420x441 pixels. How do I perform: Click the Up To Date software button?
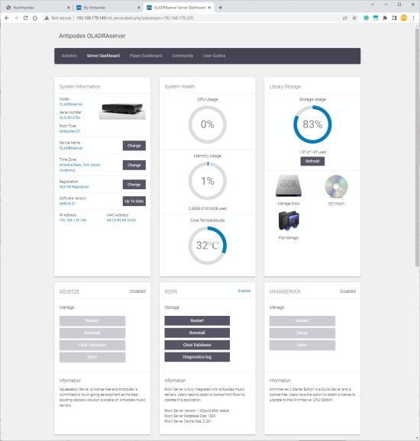[134, 201]
